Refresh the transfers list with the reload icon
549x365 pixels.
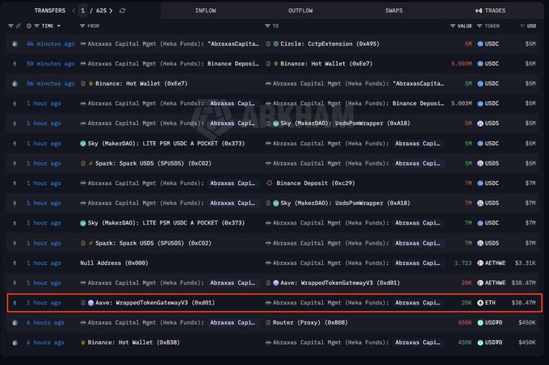[122, 10]
